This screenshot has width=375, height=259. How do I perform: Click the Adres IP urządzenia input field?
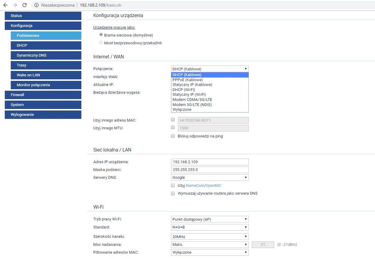[210, 162]
